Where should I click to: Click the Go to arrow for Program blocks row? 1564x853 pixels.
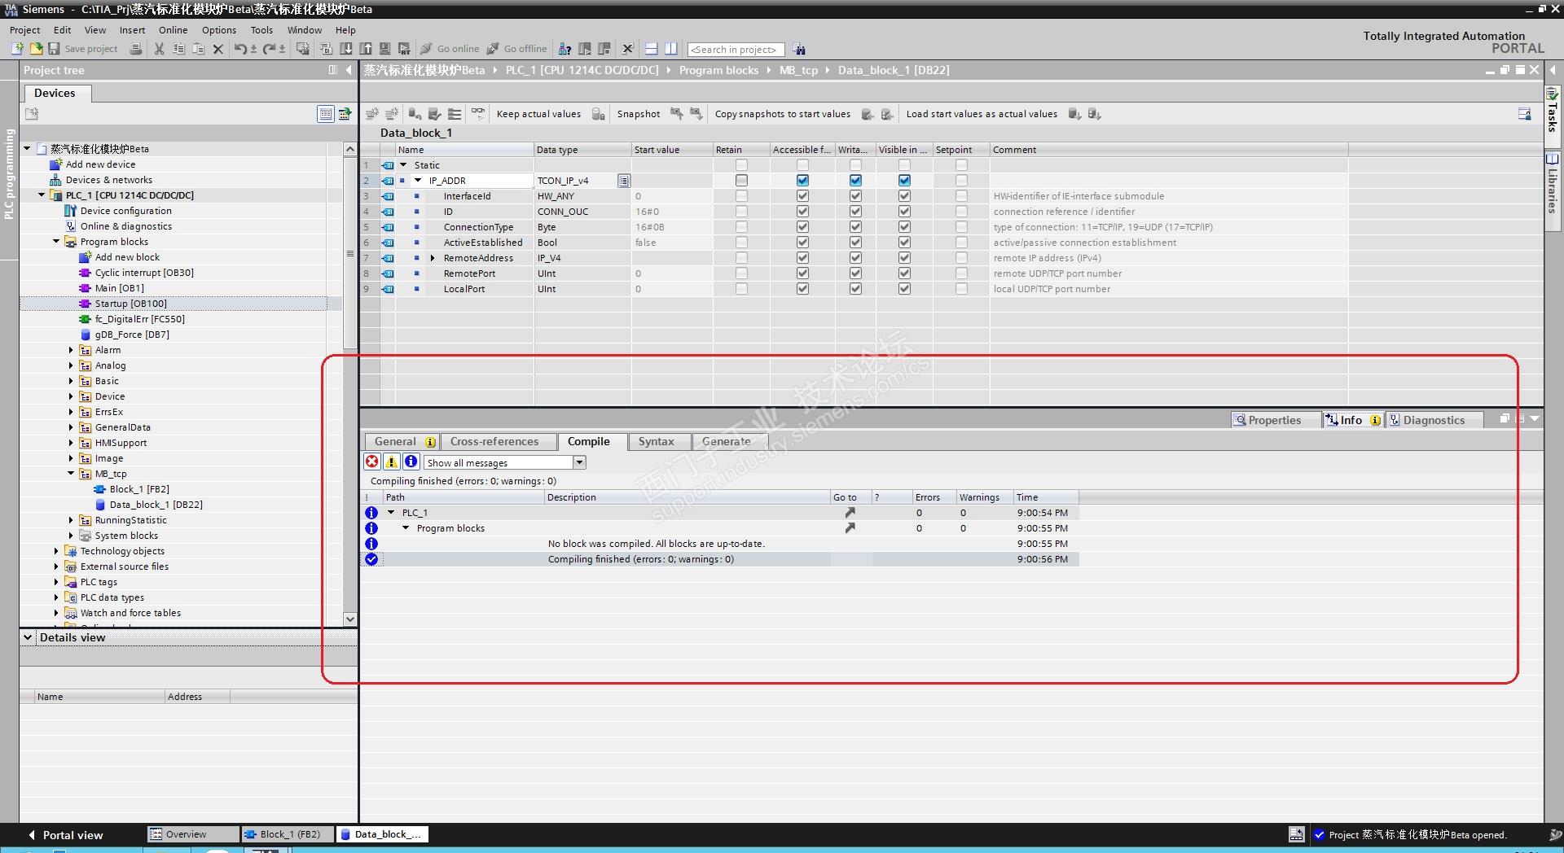[850, 527]
